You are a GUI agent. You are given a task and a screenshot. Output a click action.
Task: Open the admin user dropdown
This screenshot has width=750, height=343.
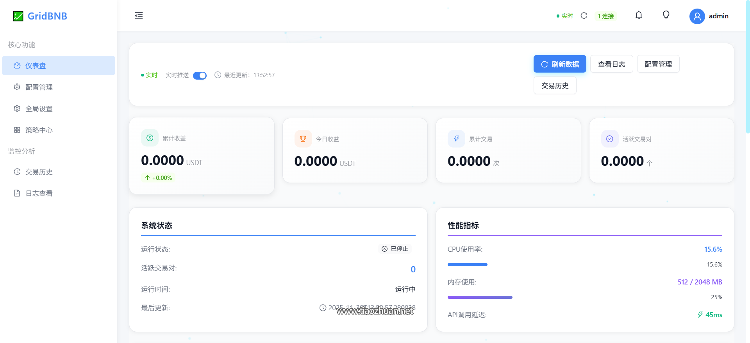[x=718, y=16]
